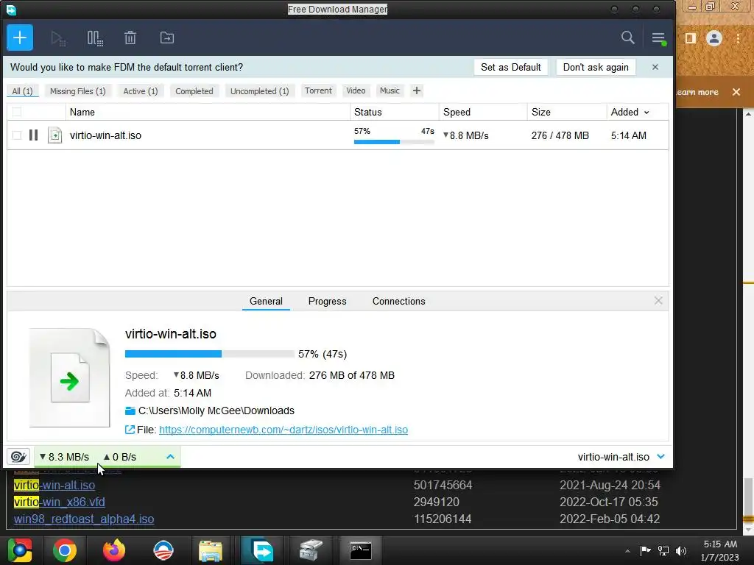Viewport: 754px width, 565px height.
Task: Open downloads folder icon next to path
Action: [130, 411]
